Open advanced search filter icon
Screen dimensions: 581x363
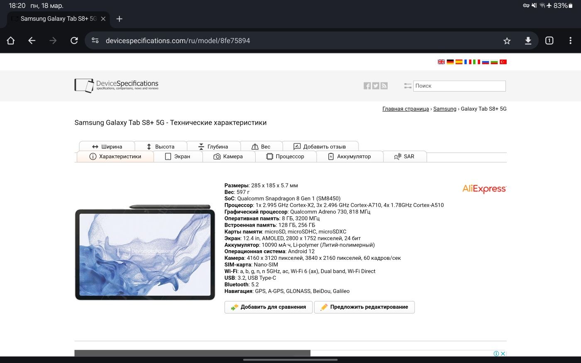coord(408,86)
